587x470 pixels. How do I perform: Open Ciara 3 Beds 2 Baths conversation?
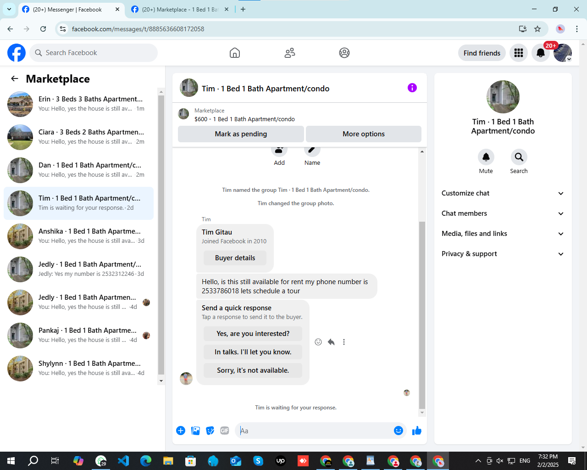click(79, 137)
